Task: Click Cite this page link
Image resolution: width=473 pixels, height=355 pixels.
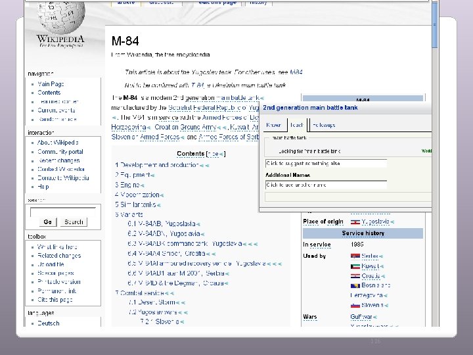Action: coord(55,300)
